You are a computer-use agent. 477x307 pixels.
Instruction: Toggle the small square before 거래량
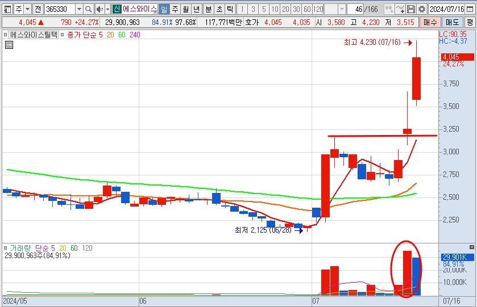click(x=5, y=248)
